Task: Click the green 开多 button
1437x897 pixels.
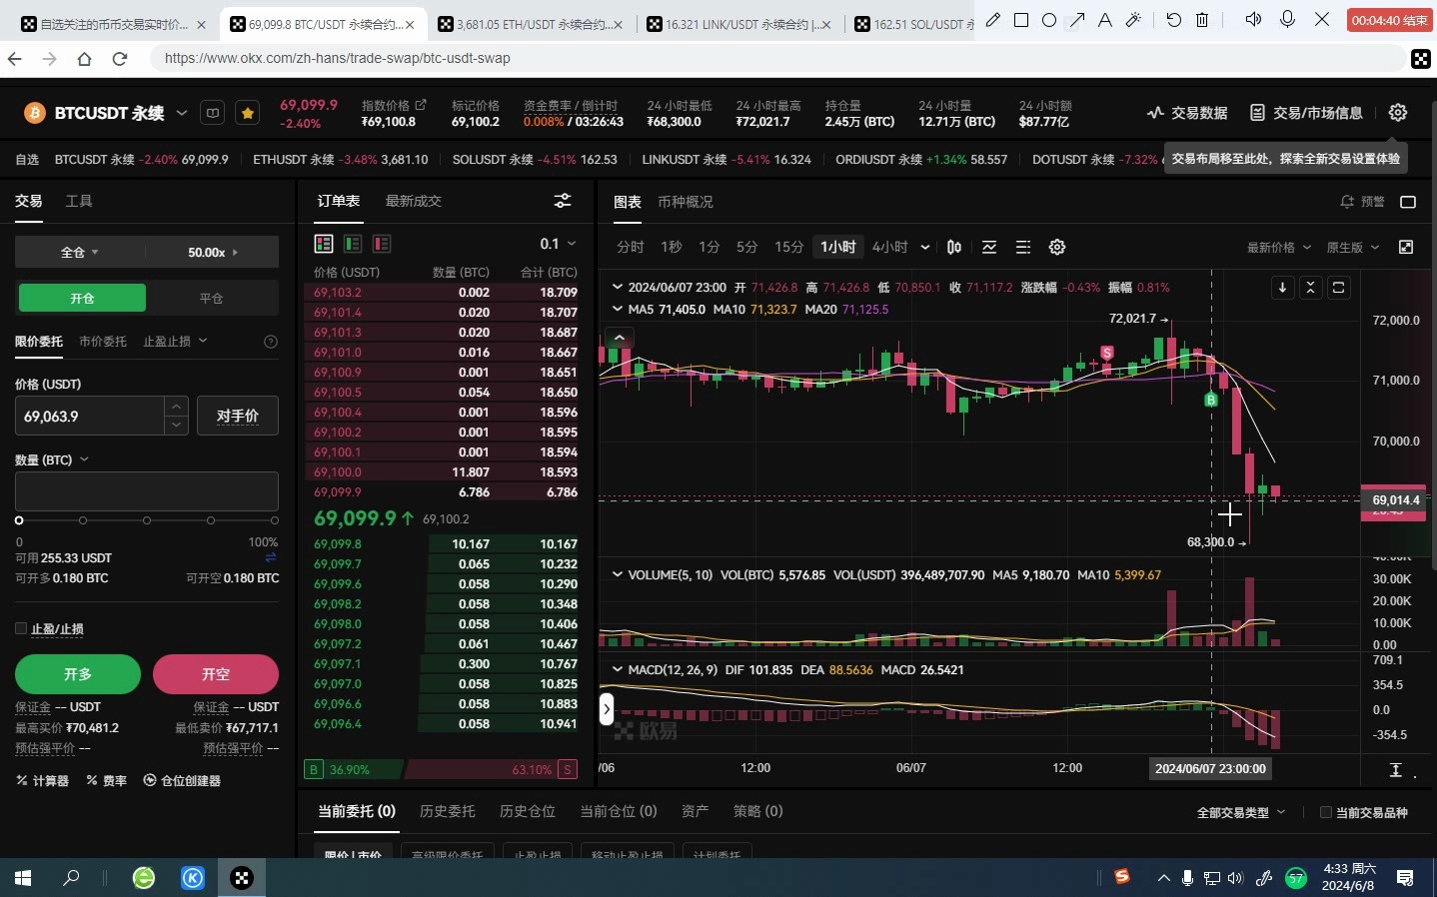Action: point(78,674)
